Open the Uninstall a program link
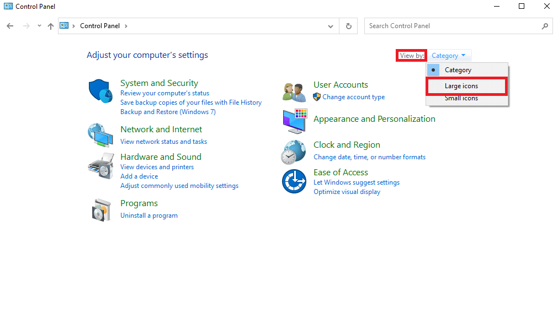 click(x=149, y=215)
